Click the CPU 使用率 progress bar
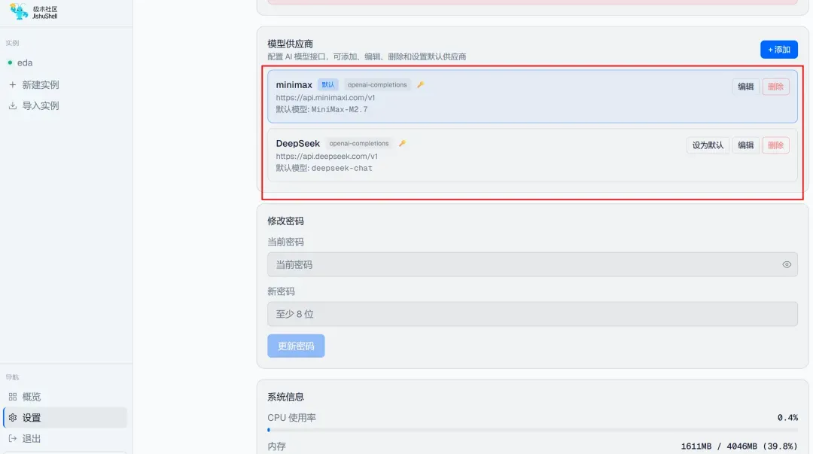This screenshot has width=813, height=454. point(532,430)
